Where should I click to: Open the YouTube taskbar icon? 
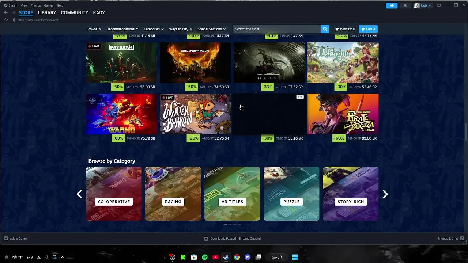click(x=215, y=257)
